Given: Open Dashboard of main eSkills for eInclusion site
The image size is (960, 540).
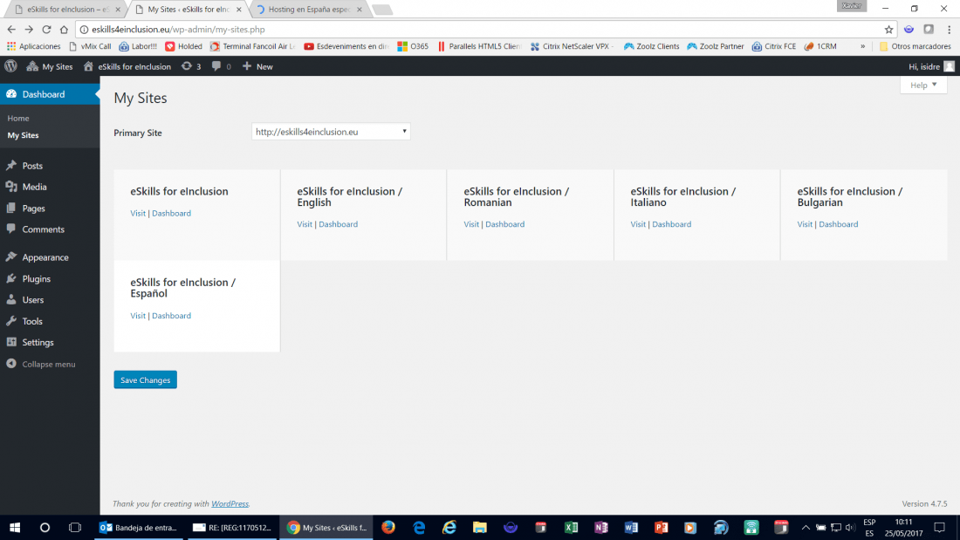Looking at the screenshot, I should pos(171,213).
